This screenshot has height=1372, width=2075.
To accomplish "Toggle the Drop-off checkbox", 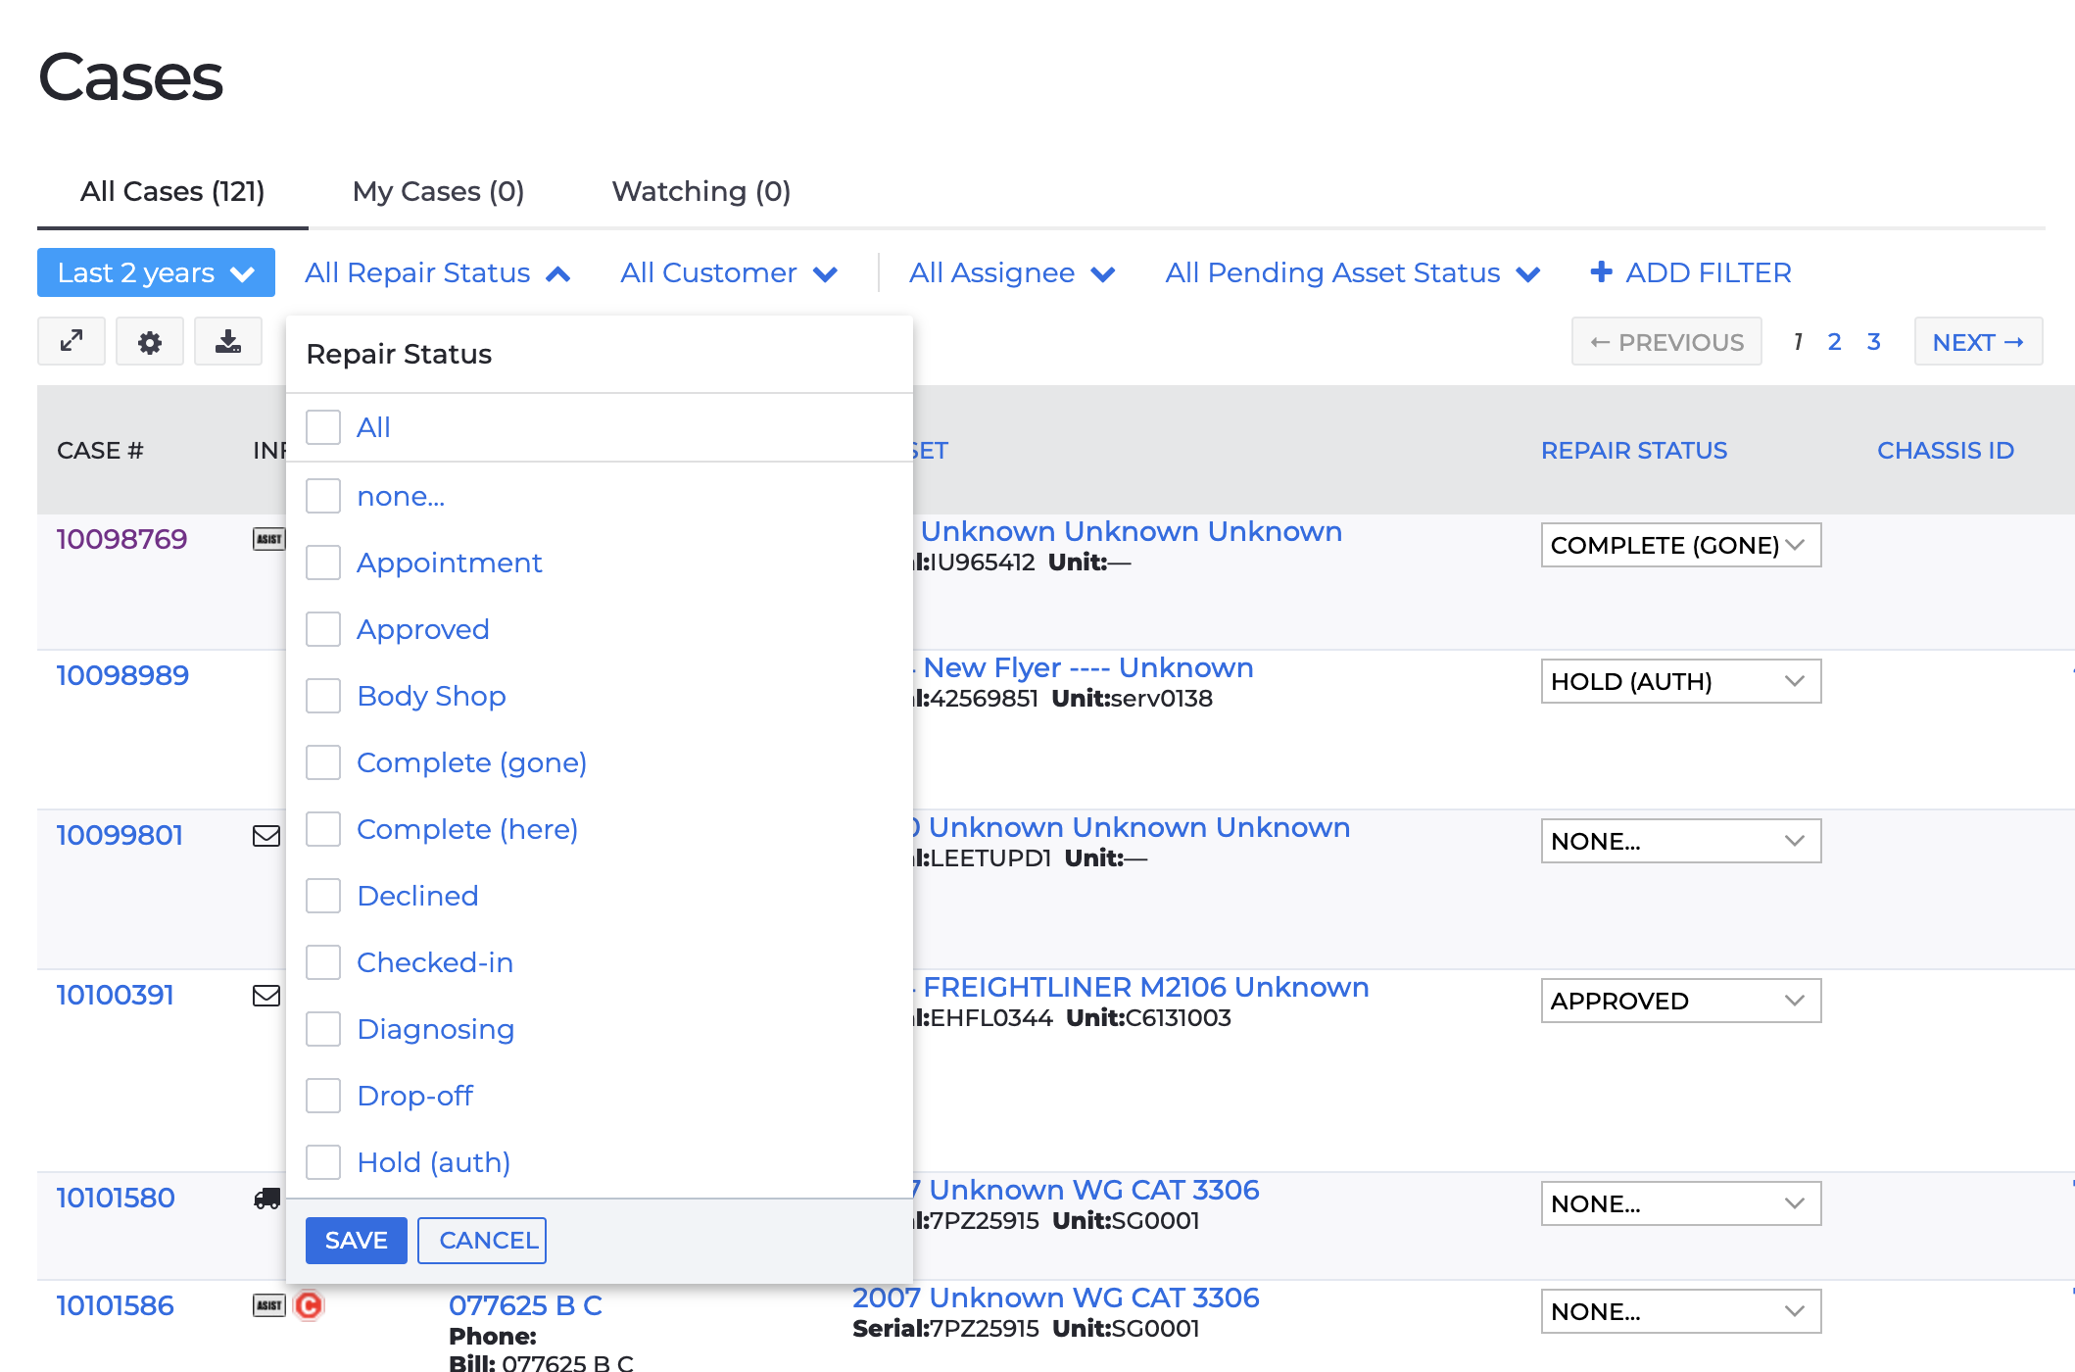I will pyautogui.click(x=323, y=1096).
